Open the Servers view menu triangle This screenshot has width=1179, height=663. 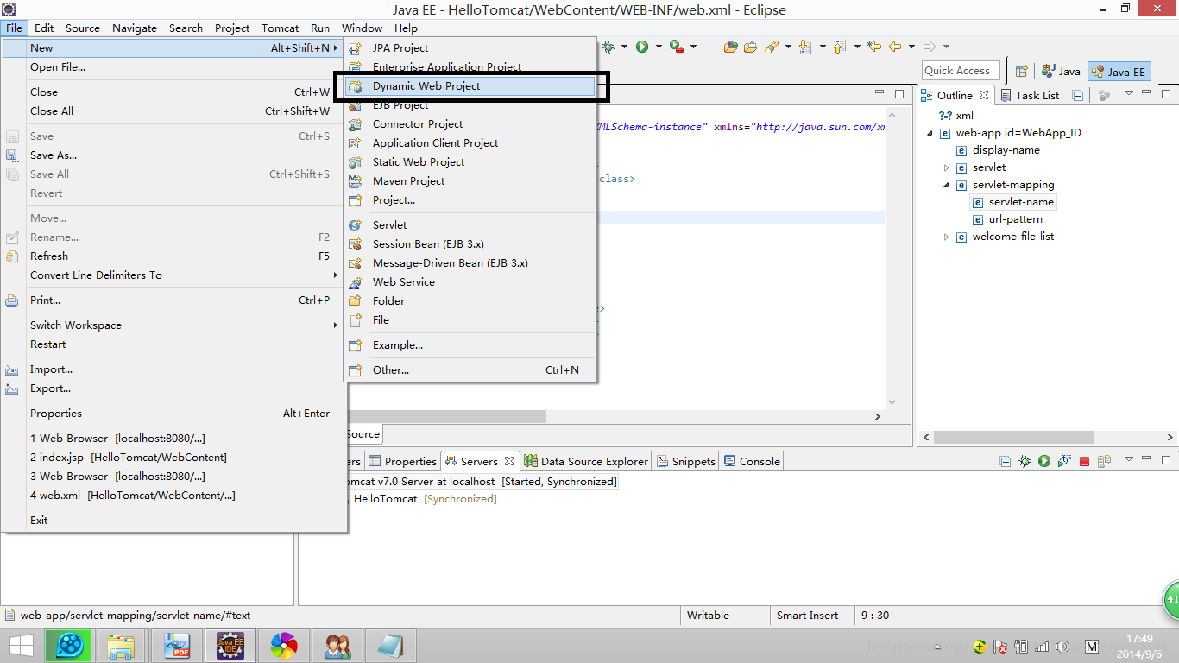tap(1127, 461)
